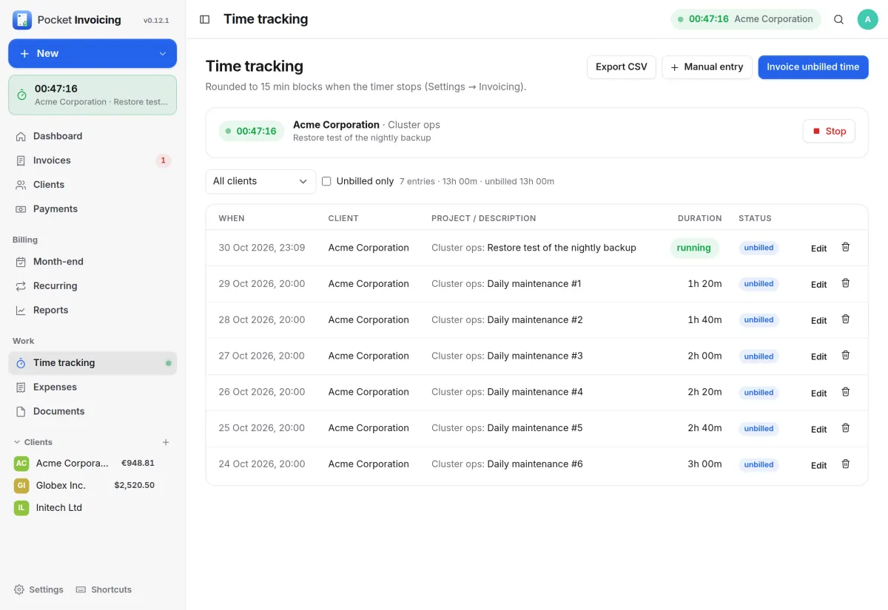Click the 1h 20m duration
Screen dimensions: 888x610
click(704, 284)
